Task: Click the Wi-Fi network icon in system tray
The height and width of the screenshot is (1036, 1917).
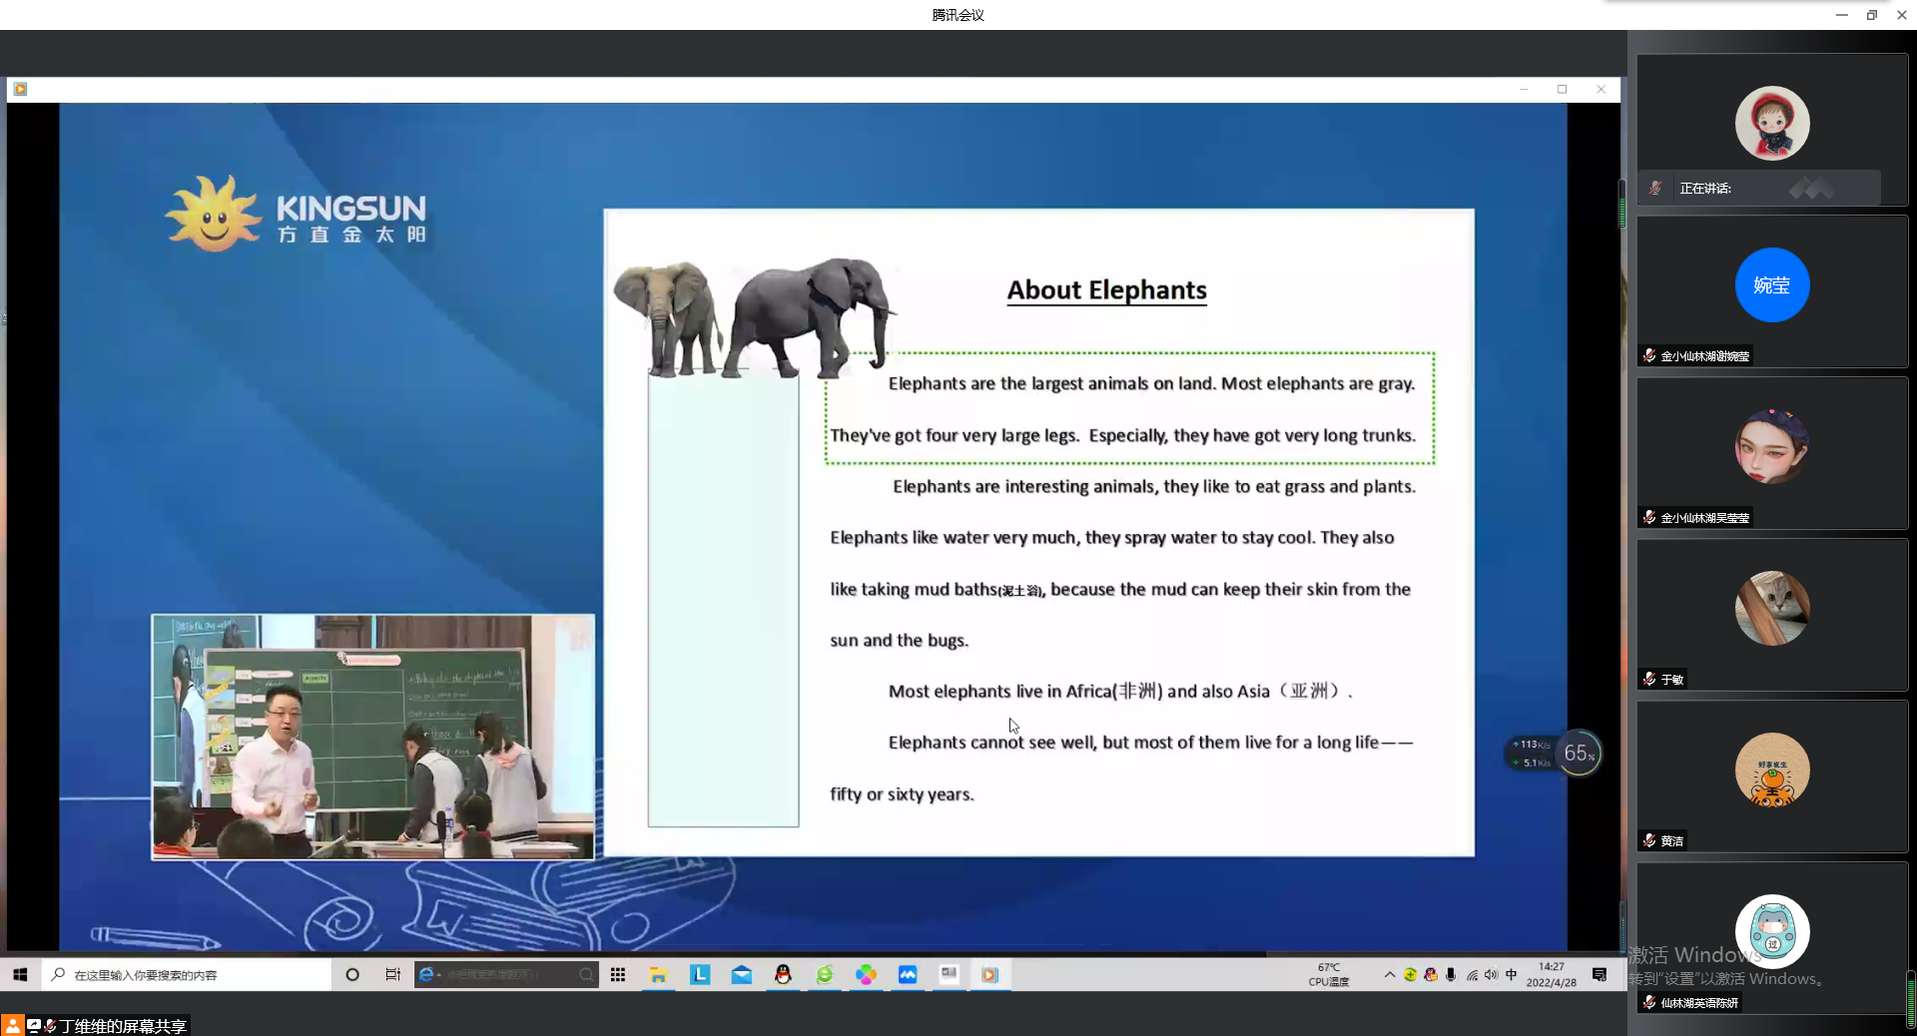Action: click(1472, 974)
